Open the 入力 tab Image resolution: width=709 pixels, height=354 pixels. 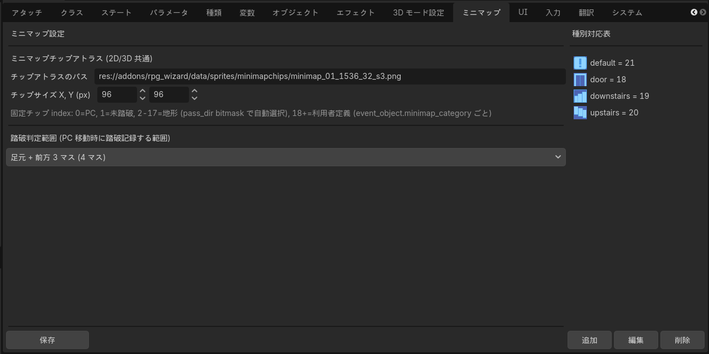553,13
